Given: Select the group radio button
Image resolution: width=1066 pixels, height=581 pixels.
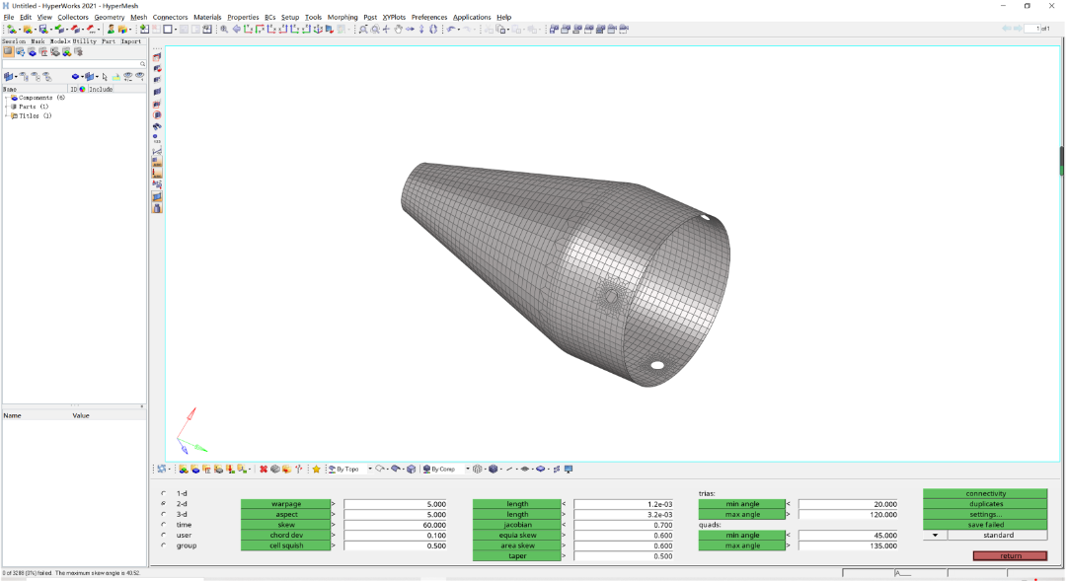Looking at the screenshot, I should coord(163,545).
